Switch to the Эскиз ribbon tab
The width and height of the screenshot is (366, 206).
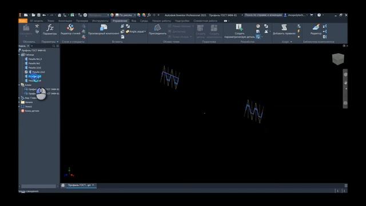(51, 21)
